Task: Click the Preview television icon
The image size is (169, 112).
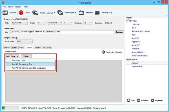Action: tap(81, 13)
